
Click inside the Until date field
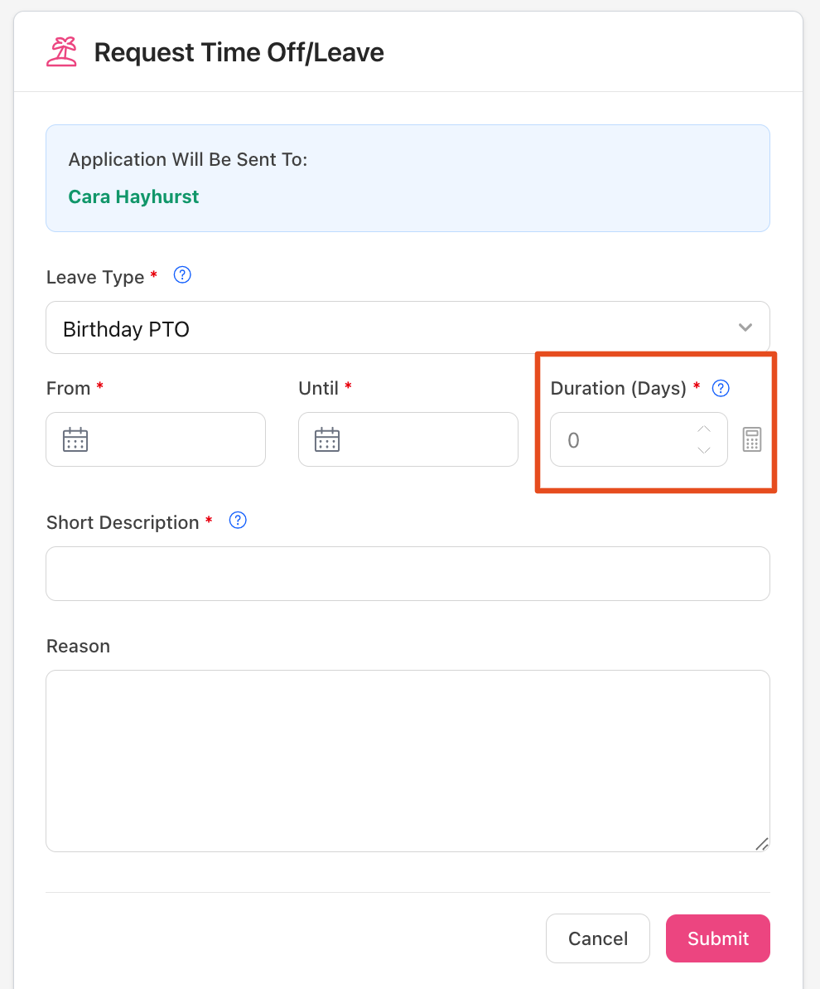point(408,439)
